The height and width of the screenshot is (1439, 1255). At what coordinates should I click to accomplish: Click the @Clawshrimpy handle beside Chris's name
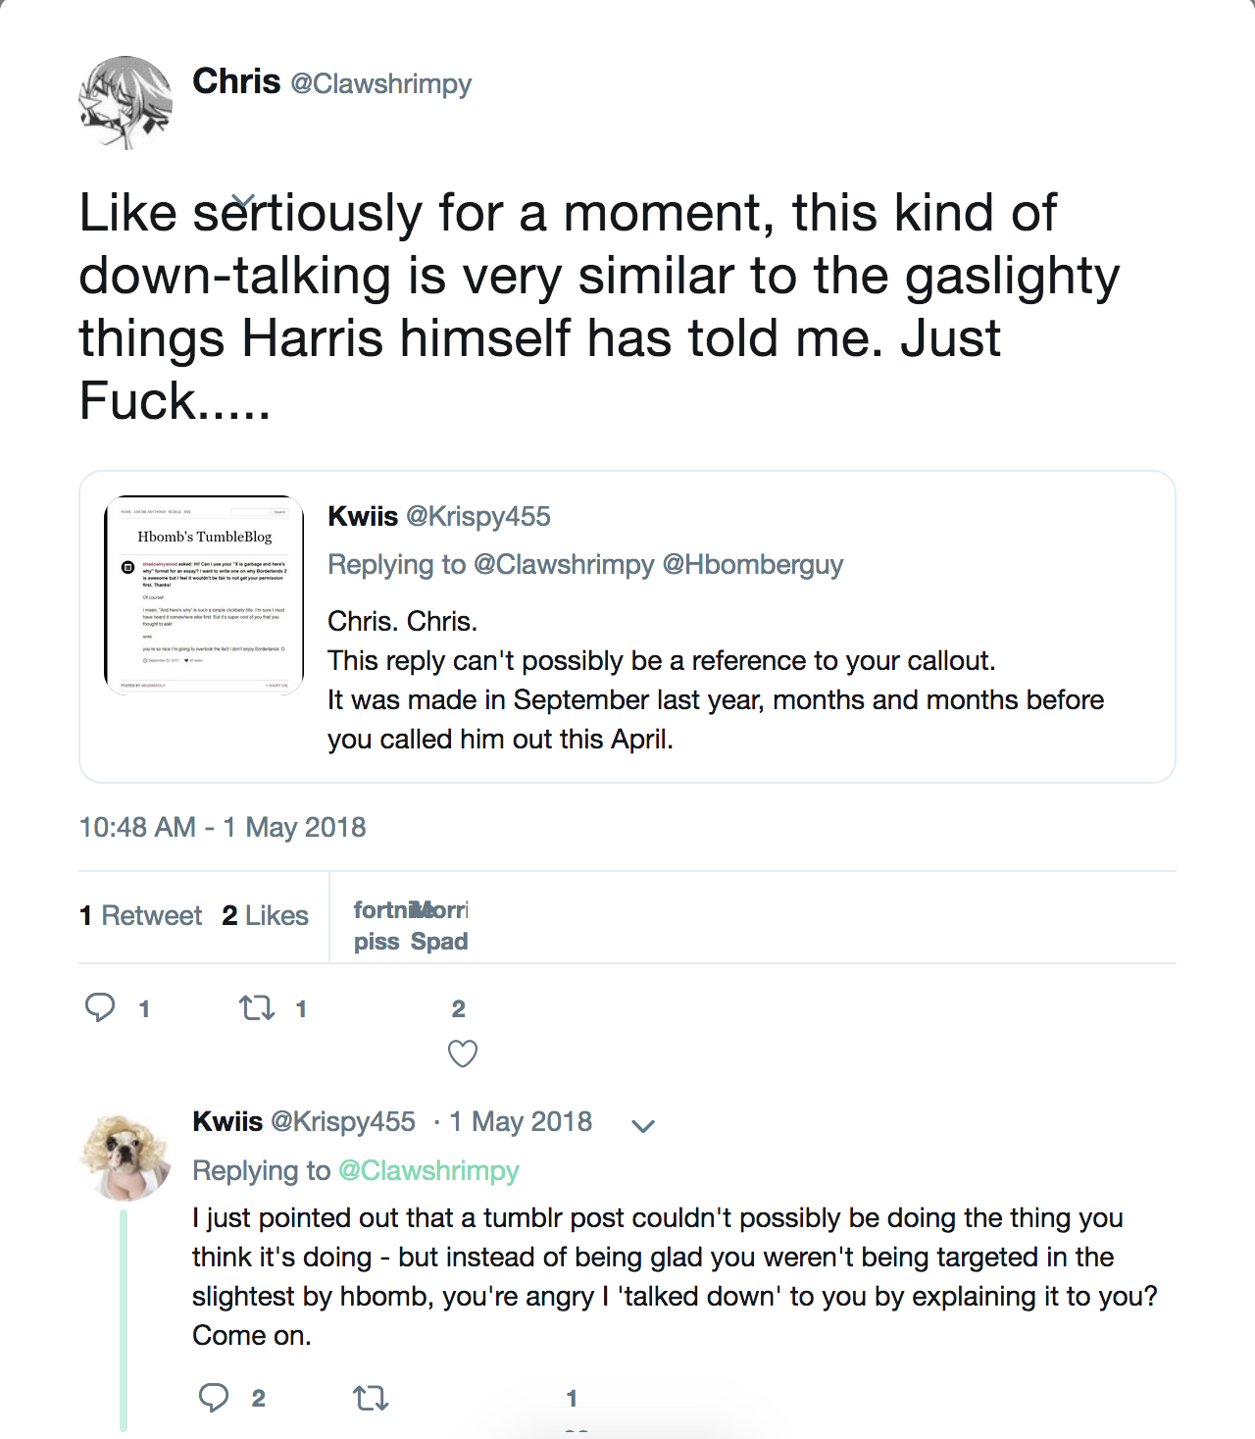pos(381,83)
